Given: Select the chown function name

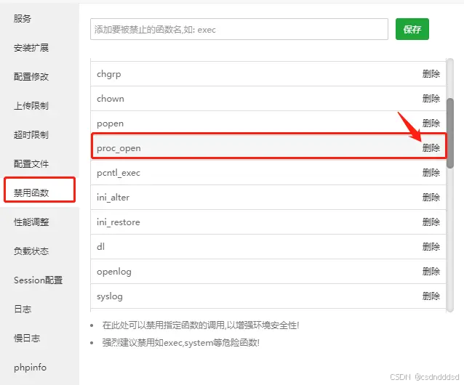Looking at the screenshot, I should click(111, 98).
